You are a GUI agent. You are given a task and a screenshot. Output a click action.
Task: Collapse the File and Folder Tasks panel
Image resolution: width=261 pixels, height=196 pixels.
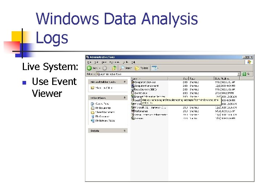[x=125, y=82]
